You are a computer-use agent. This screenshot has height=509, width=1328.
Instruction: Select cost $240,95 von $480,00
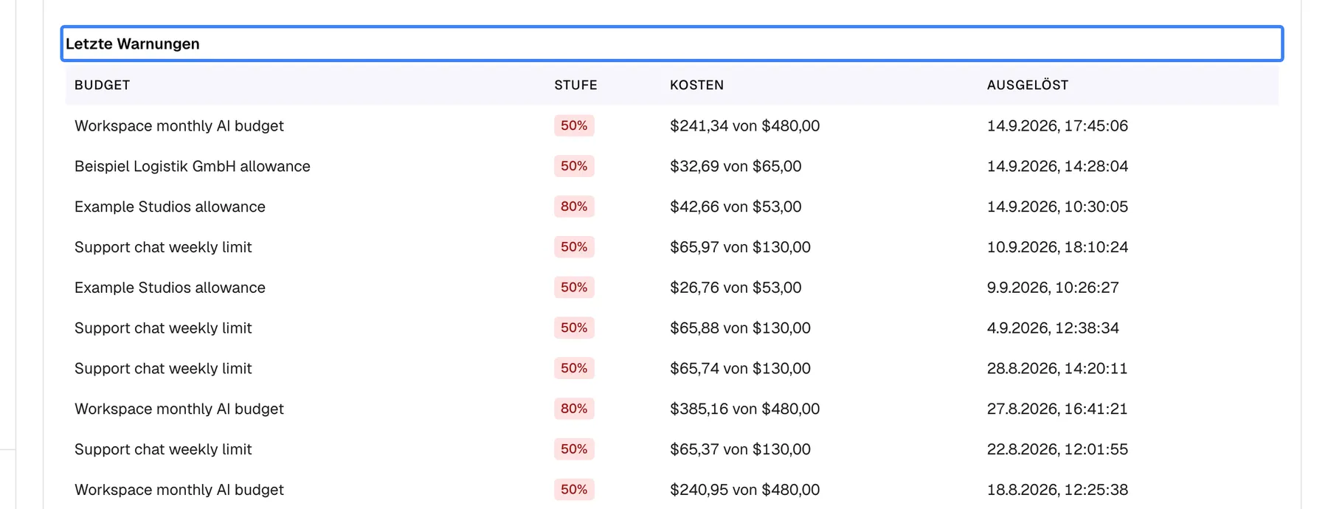point(744,491)
